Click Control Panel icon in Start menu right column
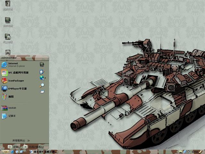This screenshot has height=154, width=205. coord(42,72)
